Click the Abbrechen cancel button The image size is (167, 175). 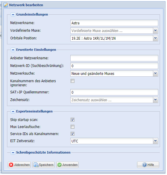click(19, 165)
